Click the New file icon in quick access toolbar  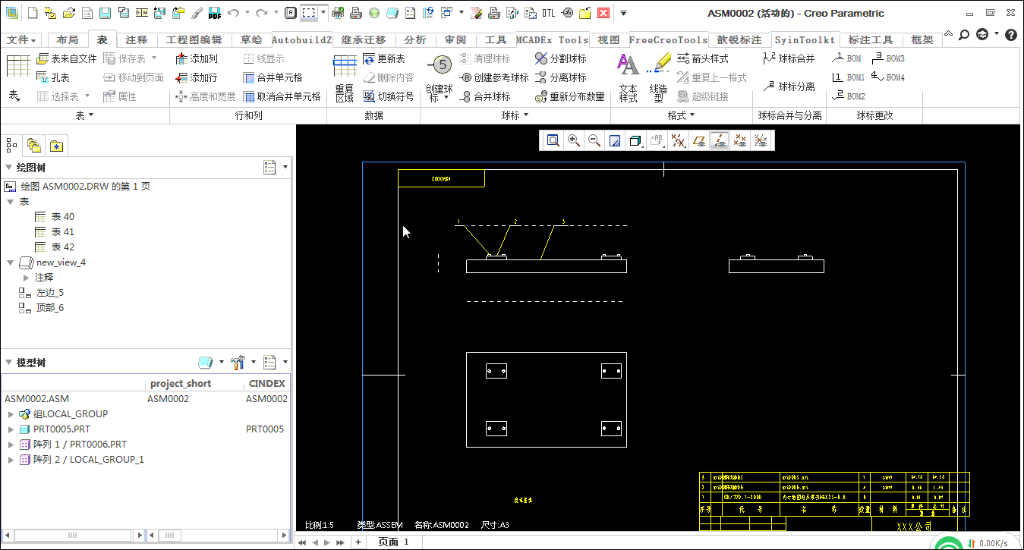click(32, 13)
